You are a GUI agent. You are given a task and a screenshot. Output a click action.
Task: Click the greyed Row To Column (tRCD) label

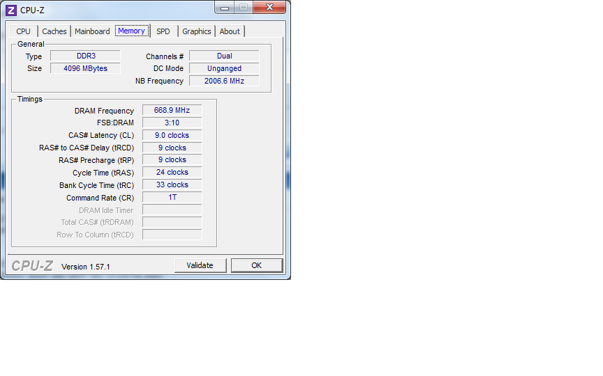click(x=95, y=235)
